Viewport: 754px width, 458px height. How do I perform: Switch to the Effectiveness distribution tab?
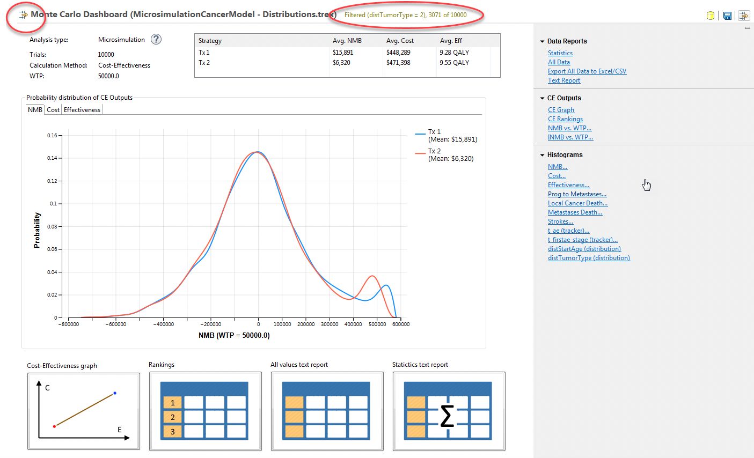coord(82,109)
